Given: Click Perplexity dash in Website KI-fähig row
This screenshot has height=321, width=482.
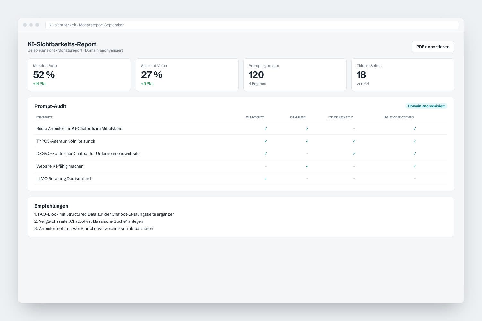Looking at the screenshot, I should (x=354, y=166).
